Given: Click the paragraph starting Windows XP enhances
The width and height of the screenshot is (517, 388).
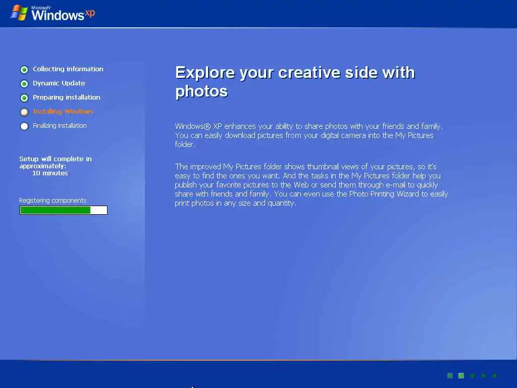Looking at the screenshot, I should (x=309, y=135).
